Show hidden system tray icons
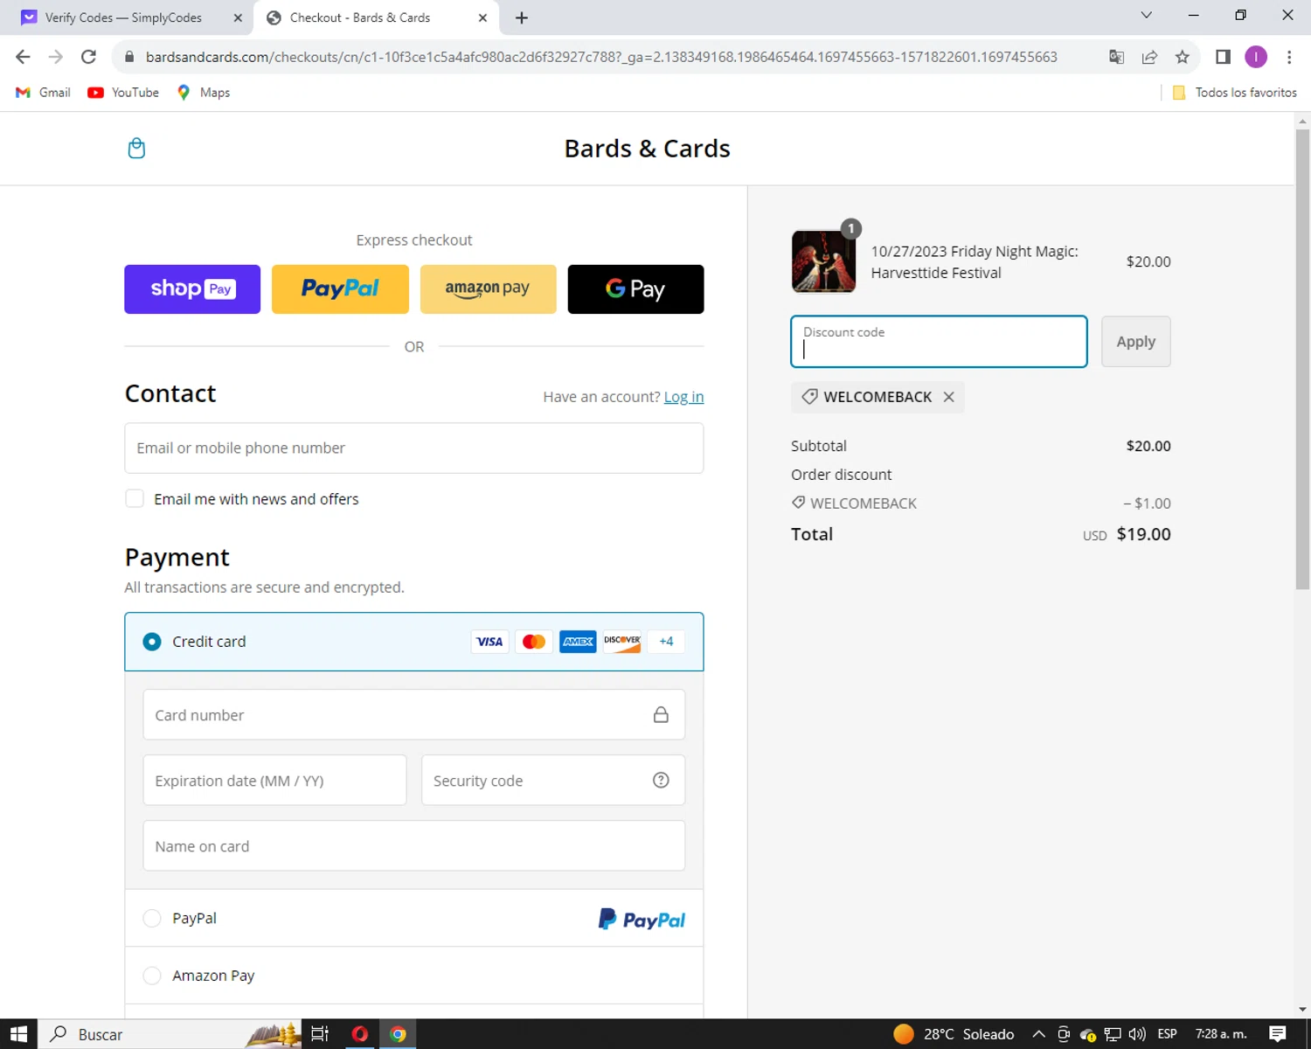 (x=1038, y=1034)
